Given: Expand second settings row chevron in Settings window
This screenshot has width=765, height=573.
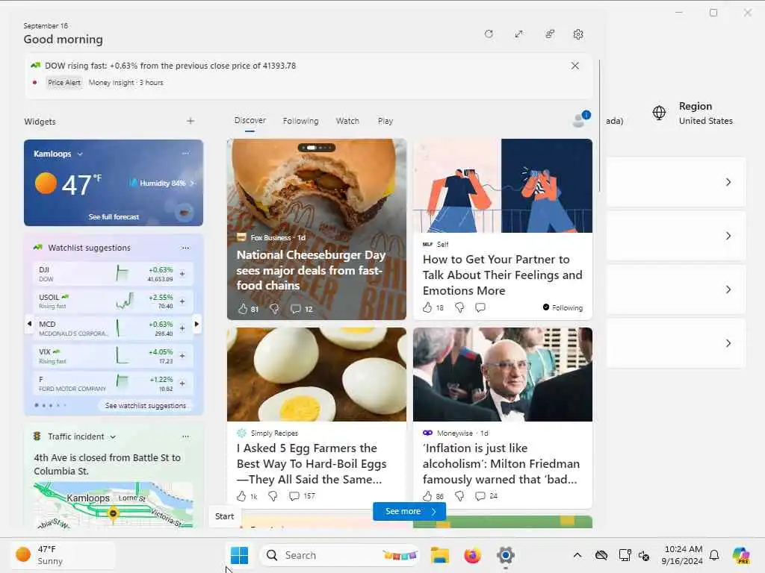Looking at the screenshot, I should 728,236.
